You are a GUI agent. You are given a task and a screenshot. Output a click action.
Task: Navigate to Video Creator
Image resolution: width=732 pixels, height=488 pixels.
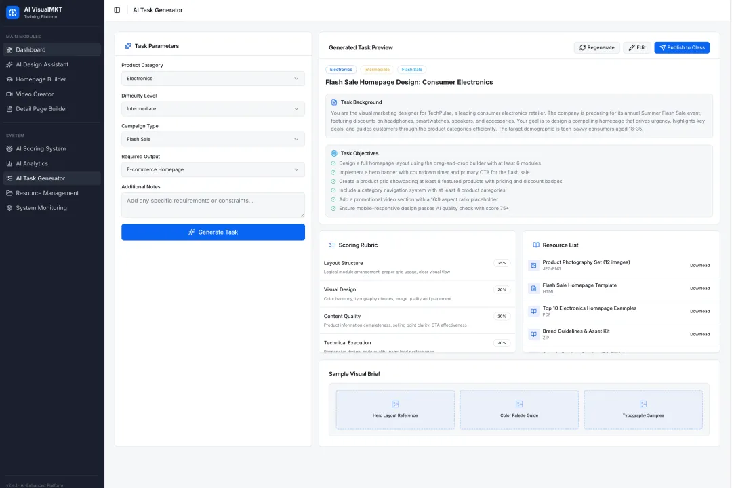point(52,94)
